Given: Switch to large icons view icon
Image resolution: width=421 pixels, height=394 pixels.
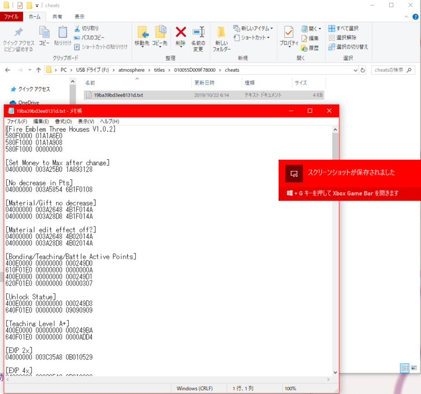Looking at the screenshot, I should click(x=413, y=368).
